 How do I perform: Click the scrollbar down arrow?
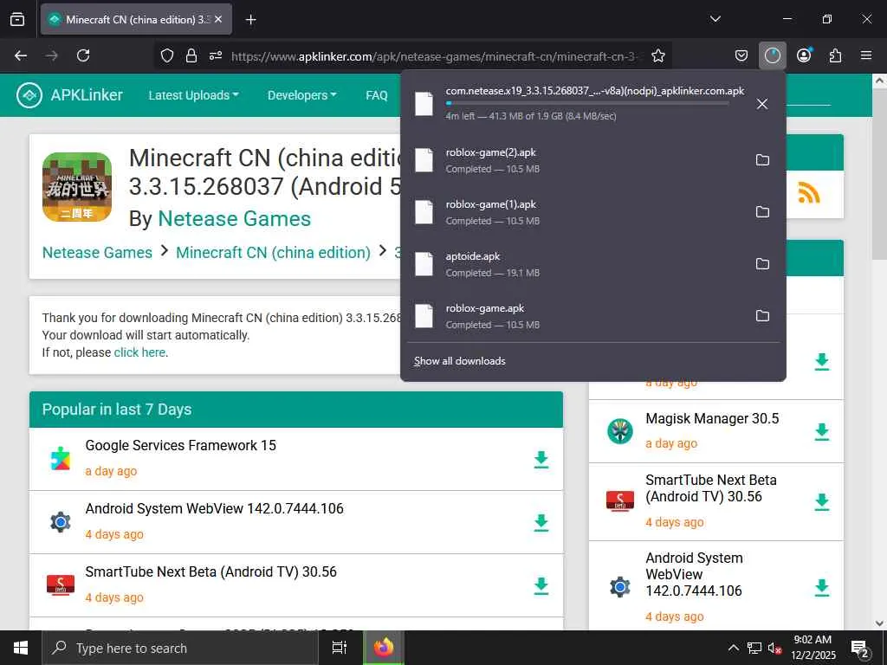click(879, 623)
